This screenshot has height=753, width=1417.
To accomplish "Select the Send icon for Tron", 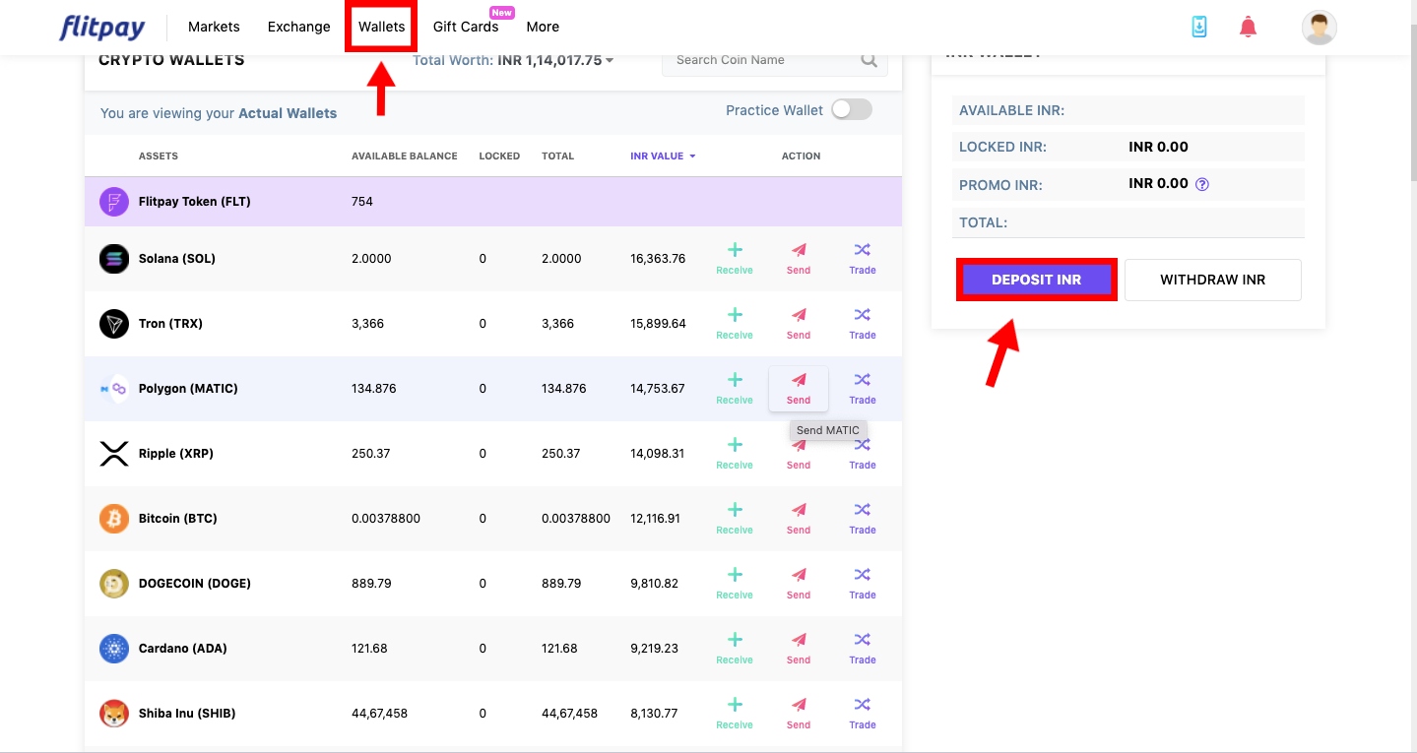I will 798,322.
